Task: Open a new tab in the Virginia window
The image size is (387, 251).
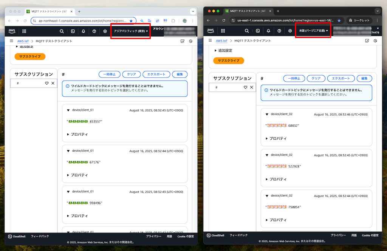Action: [x=278, y=11]
